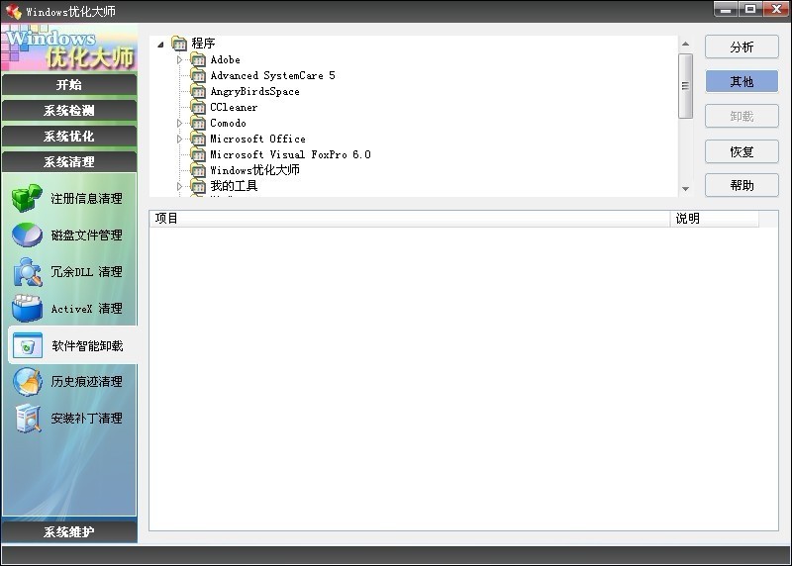
Task: Select the CCleaner entry
Action: [234, 107]
